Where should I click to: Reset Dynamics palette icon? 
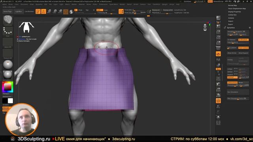[249, 28]
